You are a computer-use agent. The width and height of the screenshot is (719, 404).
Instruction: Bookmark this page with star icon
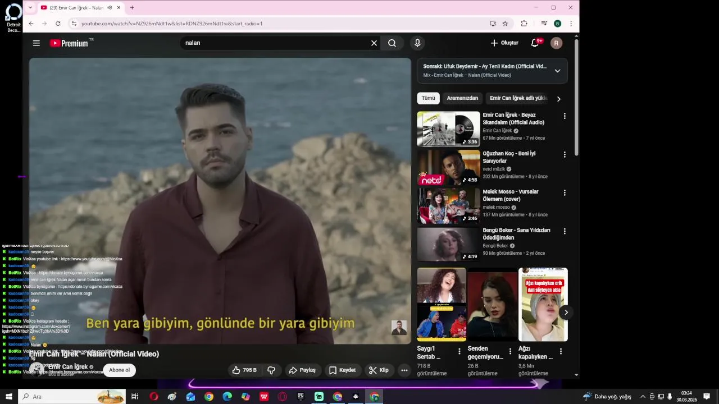click(505, 24)
